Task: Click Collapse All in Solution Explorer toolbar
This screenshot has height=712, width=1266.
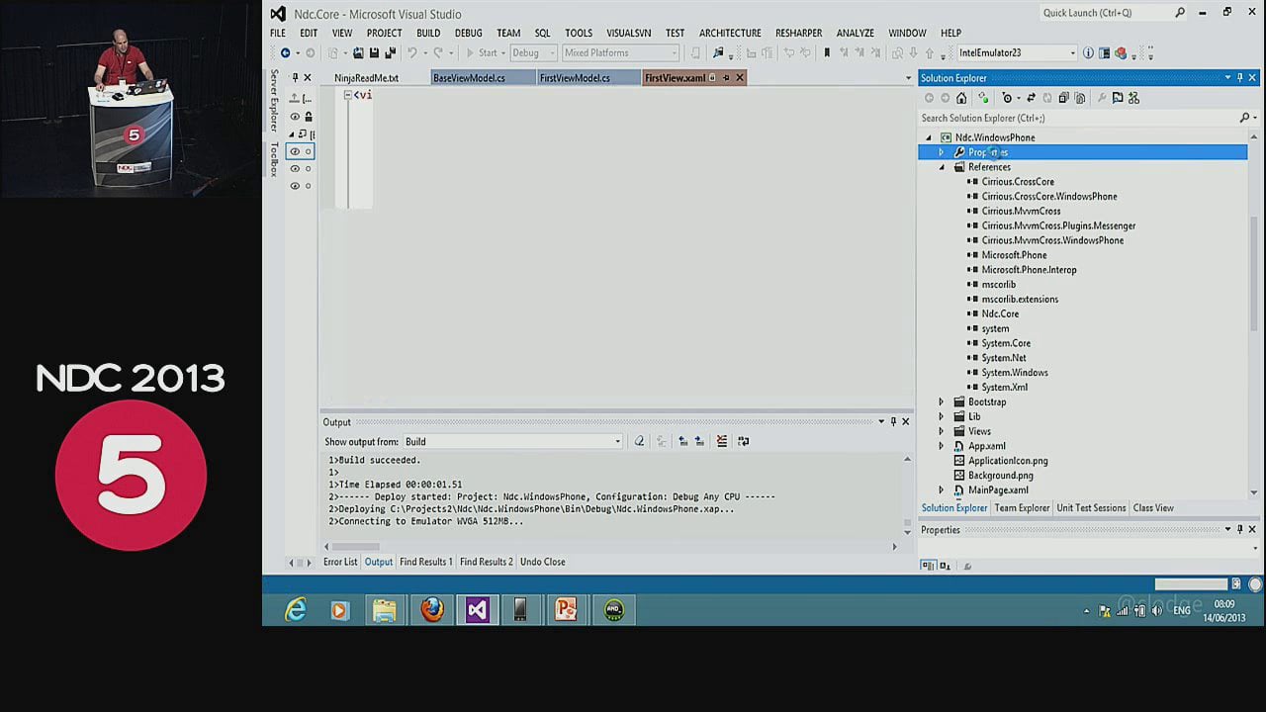Action: [1063, 98]
